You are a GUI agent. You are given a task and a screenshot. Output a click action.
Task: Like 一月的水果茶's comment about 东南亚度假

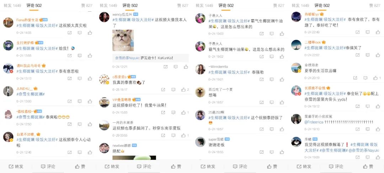pos(185,135)
